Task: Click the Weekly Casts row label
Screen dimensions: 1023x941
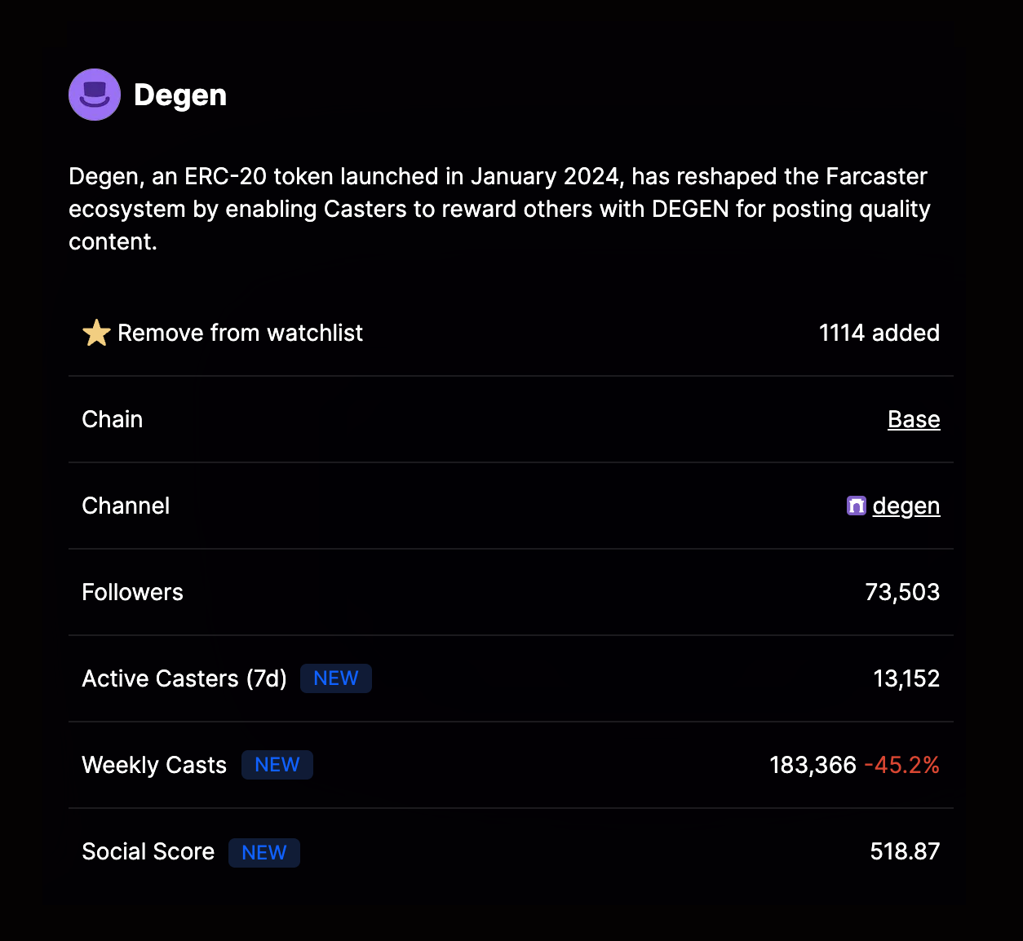Action: click(x=154, y=765)
